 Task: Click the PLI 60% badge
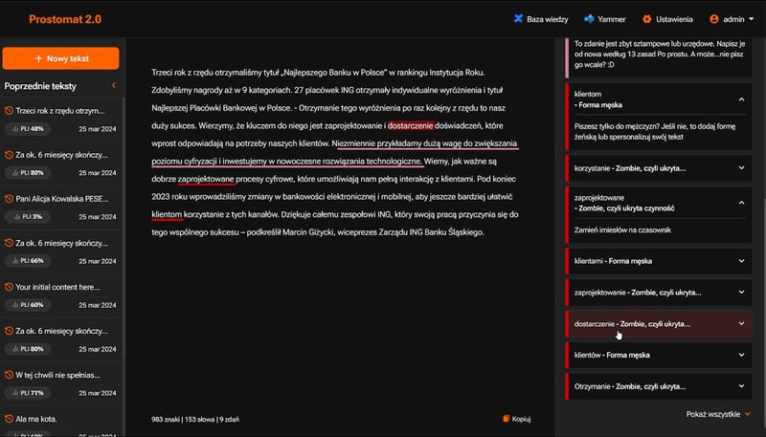pos(28,305)
